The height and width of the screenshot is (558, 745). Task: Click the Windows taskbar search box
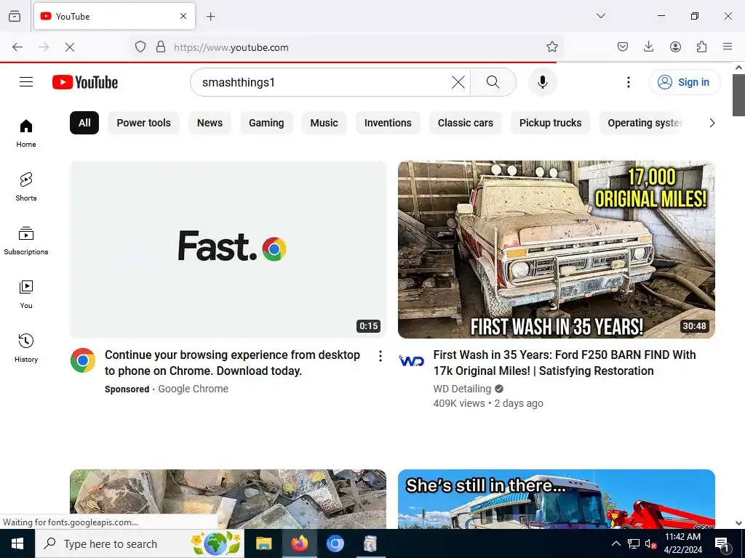coord(140,543)
